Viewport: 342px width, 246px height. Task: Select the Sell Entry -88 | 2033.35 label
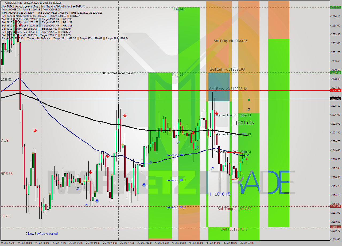[x=230, y=41]
